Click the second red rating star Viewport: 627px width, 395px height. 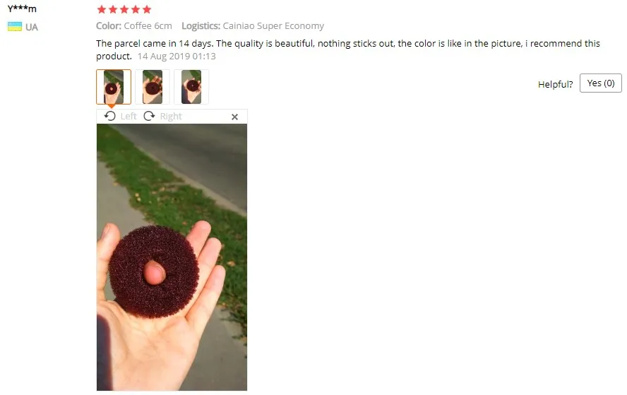113,9
